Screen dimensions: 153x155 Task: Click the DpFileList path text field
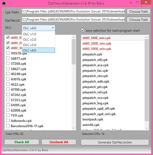pyautogui.click(x=74, y=20)
